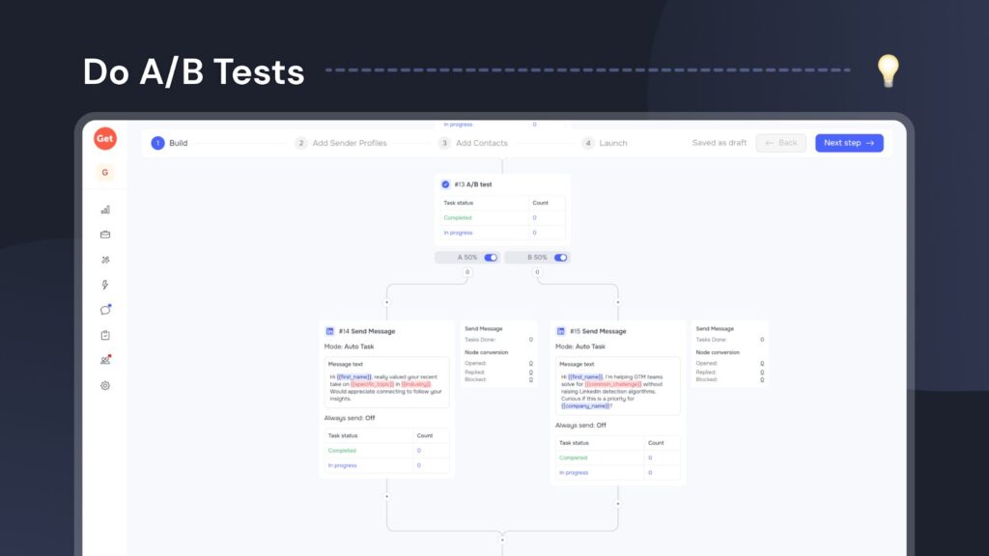
Task: Open Settings via the gear icon
Action: point(105,385)
